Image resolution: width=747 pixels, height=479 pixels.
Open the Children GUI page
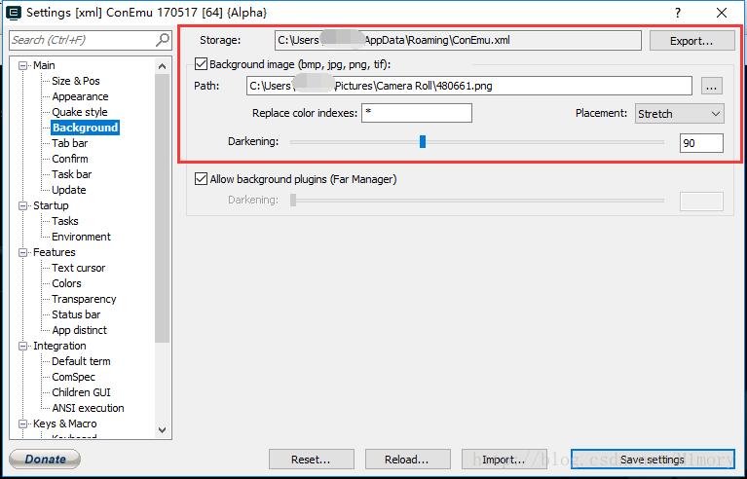pos(81,392)
